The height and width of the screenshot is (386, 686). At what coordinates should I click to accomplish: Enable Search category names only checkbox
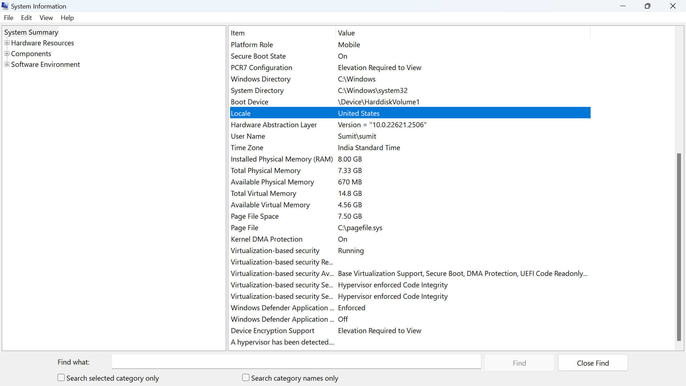pyautogui.click(x=246, y=378)
